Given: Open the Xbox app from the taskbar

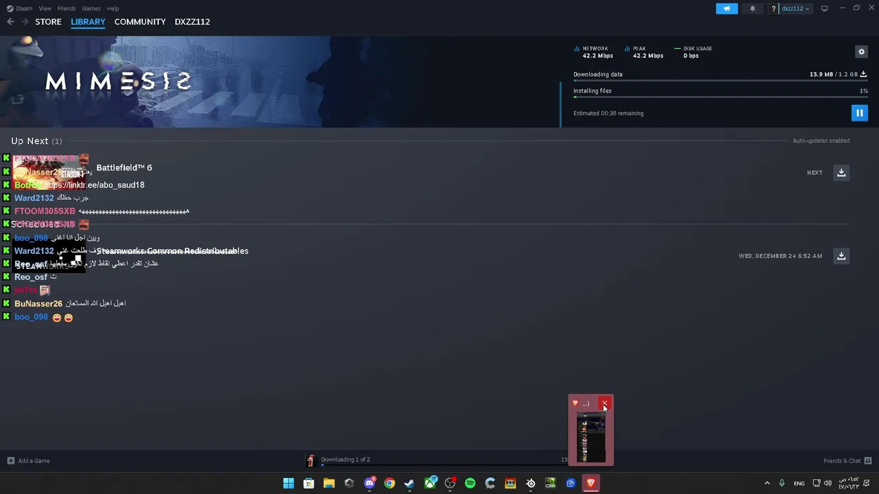Looking at the screenshot, I should (430, 483).
